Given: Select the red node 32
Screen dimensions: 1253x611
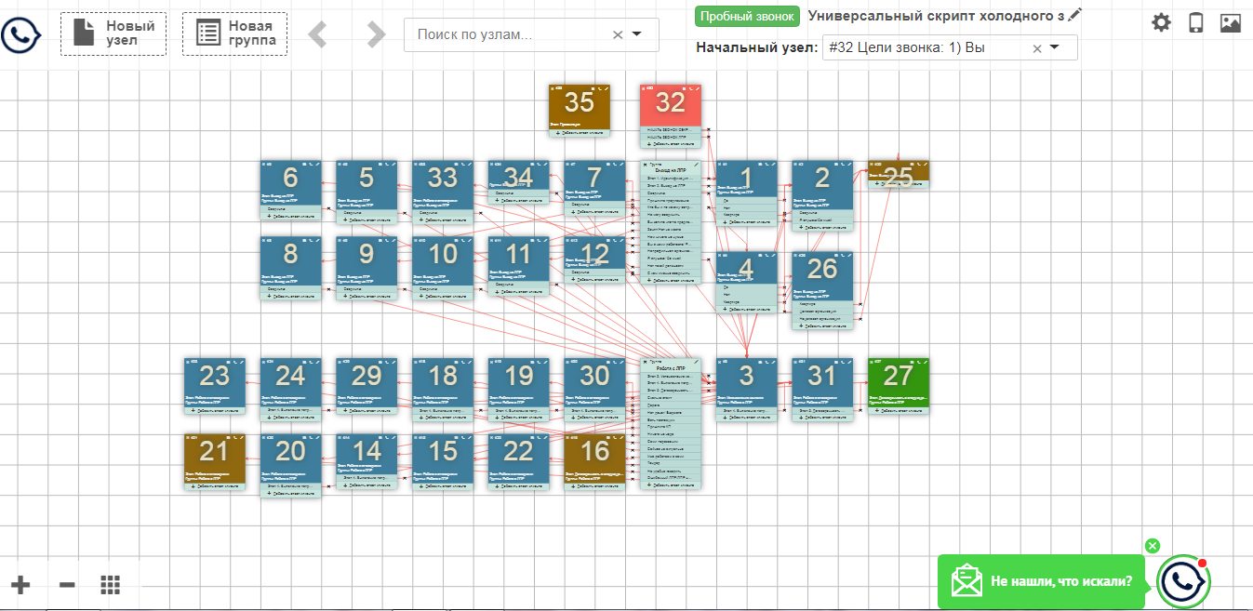Looking at the screenshot, I should (670, 101).
